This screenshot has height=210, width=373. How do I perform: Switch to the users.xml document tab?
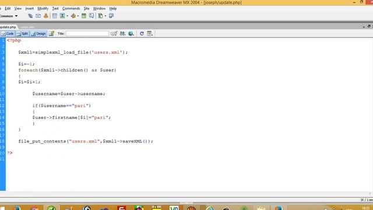(27, 27)
